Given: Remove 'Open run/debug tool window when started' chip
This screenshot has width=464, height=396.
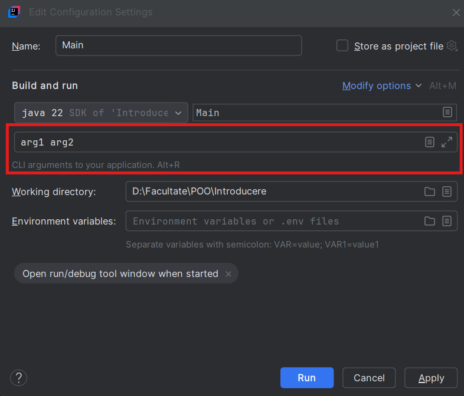Looking at the screenshot, I should click(x=228, y=274).
